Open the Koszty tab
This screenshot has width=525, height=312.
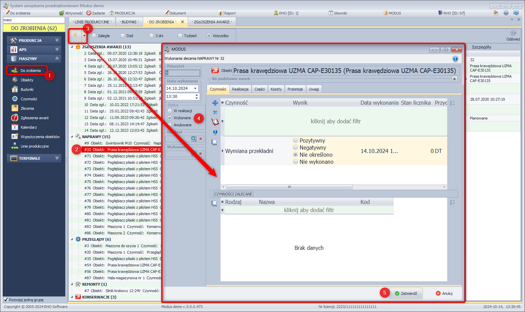coord(276,89)
